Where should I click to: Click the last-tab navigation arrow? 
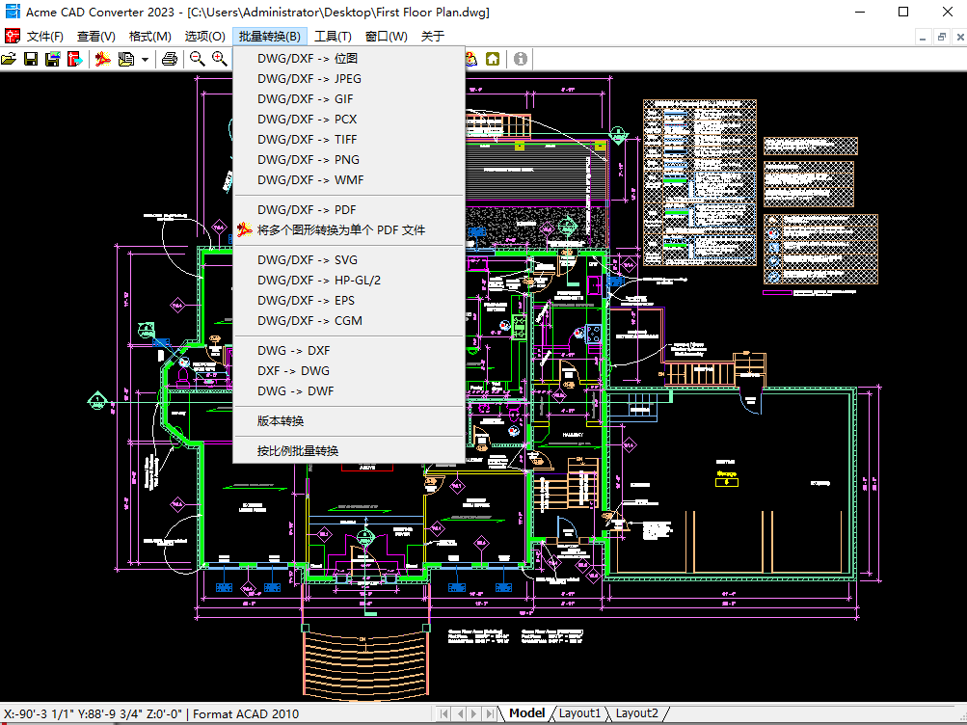click(489, 713)
